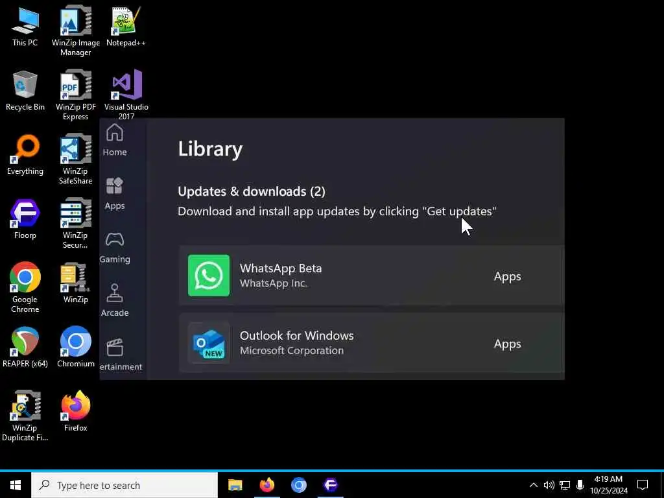Open the Windows Start menu

point(16,485)
